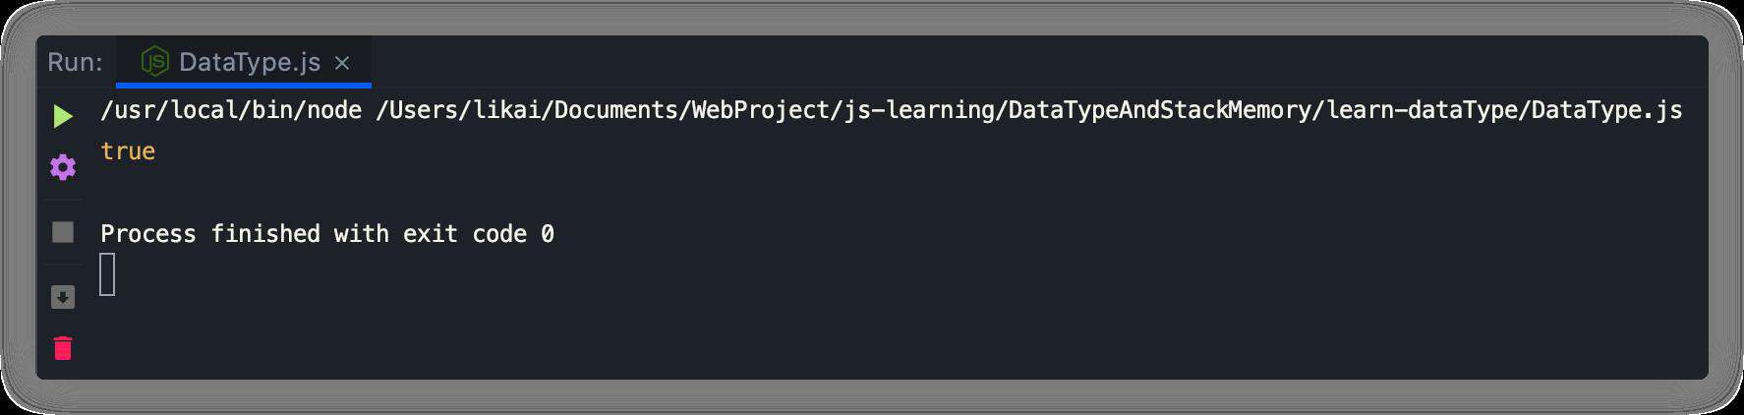Click the "true" output line
The width and height of the screenshot is (1744, 415).
[x=128, y=150]
